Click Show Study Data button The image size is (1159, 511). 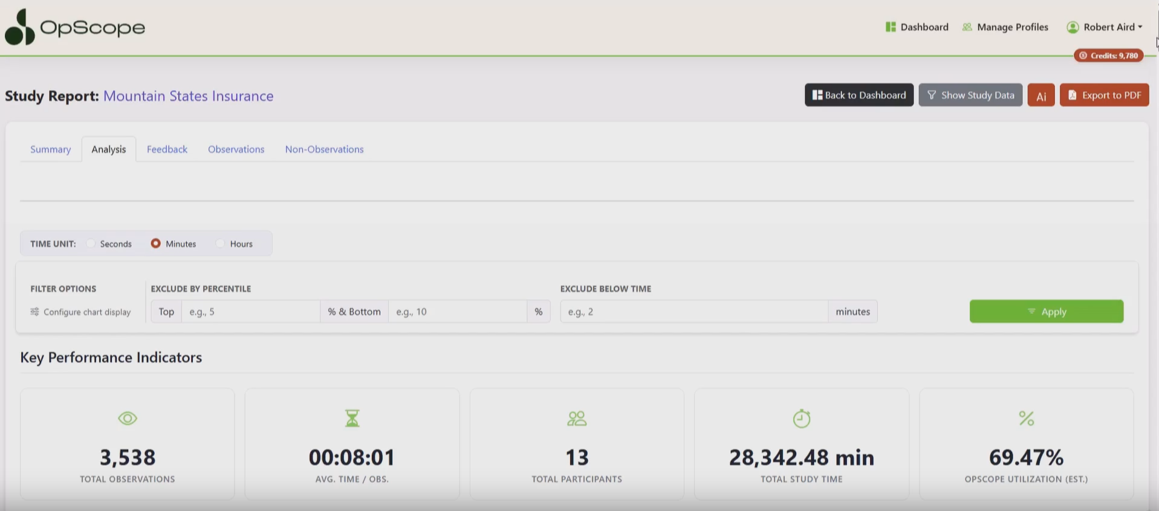point(970,95)
